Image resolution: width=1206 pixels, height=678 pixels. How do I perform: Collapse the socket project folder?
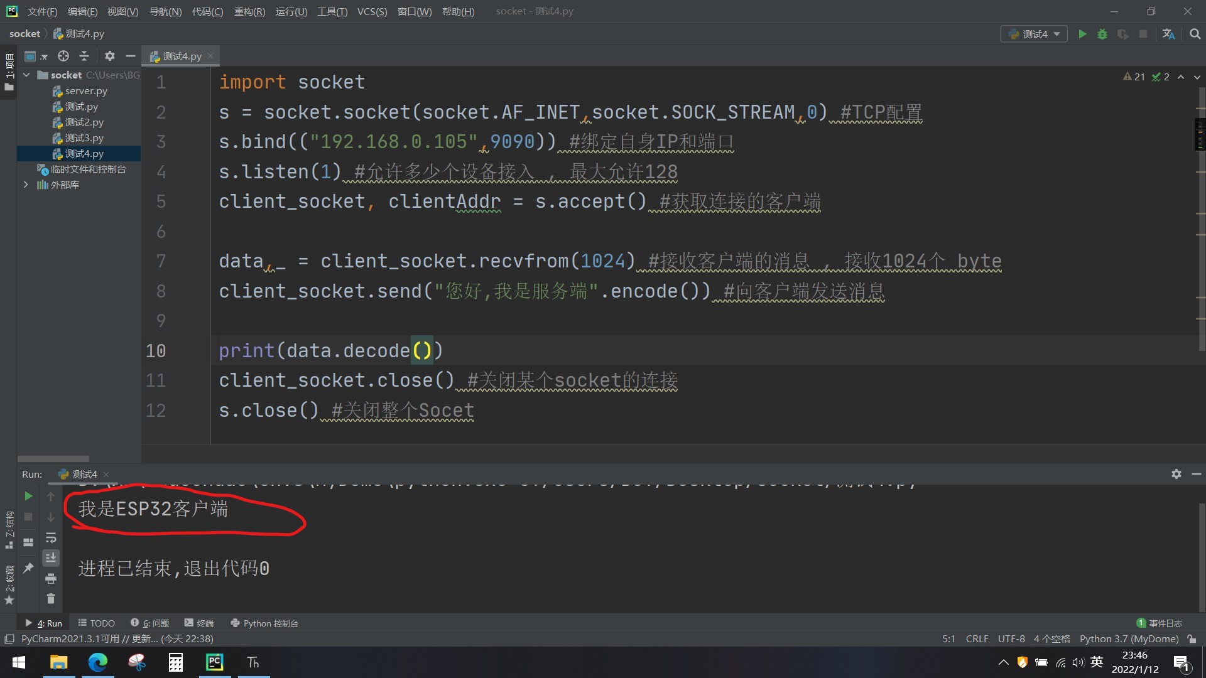(x=26, y=75)
